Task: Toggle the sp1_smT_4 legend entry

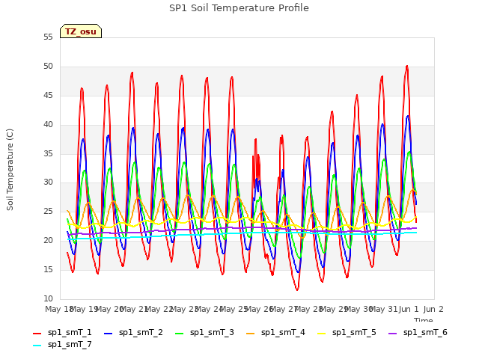Action: click(275, 332)
